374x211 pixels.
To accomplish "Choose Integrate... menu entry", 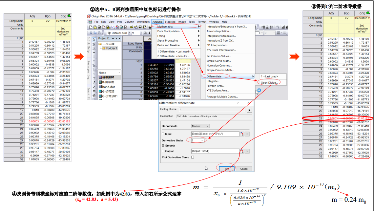I will pos(213,81).
